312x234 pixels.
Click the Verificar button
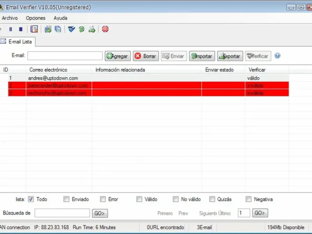click(x=258, y=56)
